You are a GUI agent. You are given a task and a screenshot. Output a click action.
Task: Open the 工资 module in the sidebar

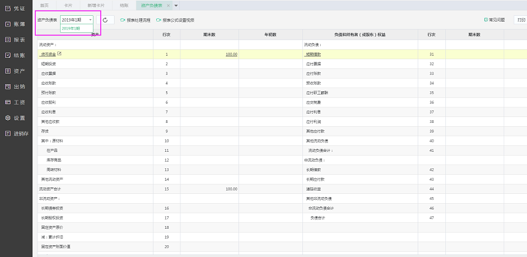pos(16,103)
